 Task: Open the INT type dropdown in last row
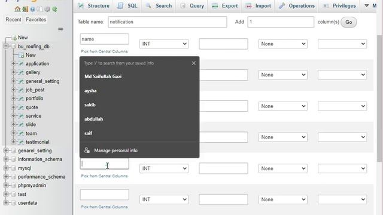(164, 199)
